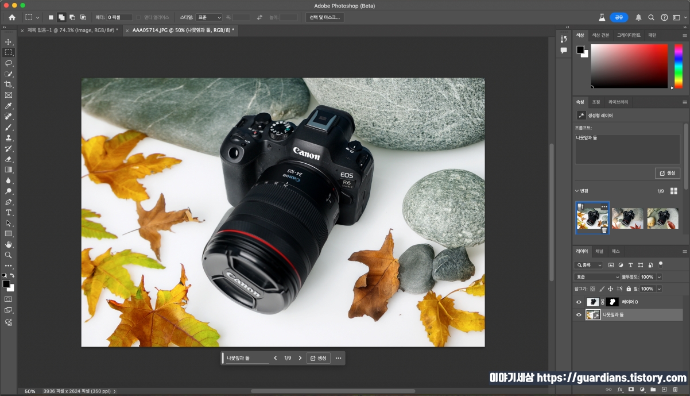The image size is (690, 396).
Task: Open the search icon in top bar
Action: click(652, 17)
